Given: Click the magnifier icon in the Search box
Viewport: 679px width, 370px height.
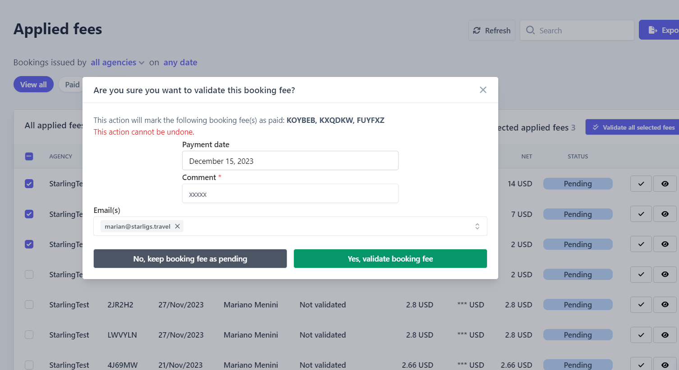Looking at the screenshot, I should tap(531, 30).
